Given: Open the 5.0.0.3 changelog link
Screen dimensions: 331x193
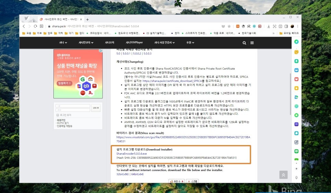Looking at the screenshot, I should [148, 54].
